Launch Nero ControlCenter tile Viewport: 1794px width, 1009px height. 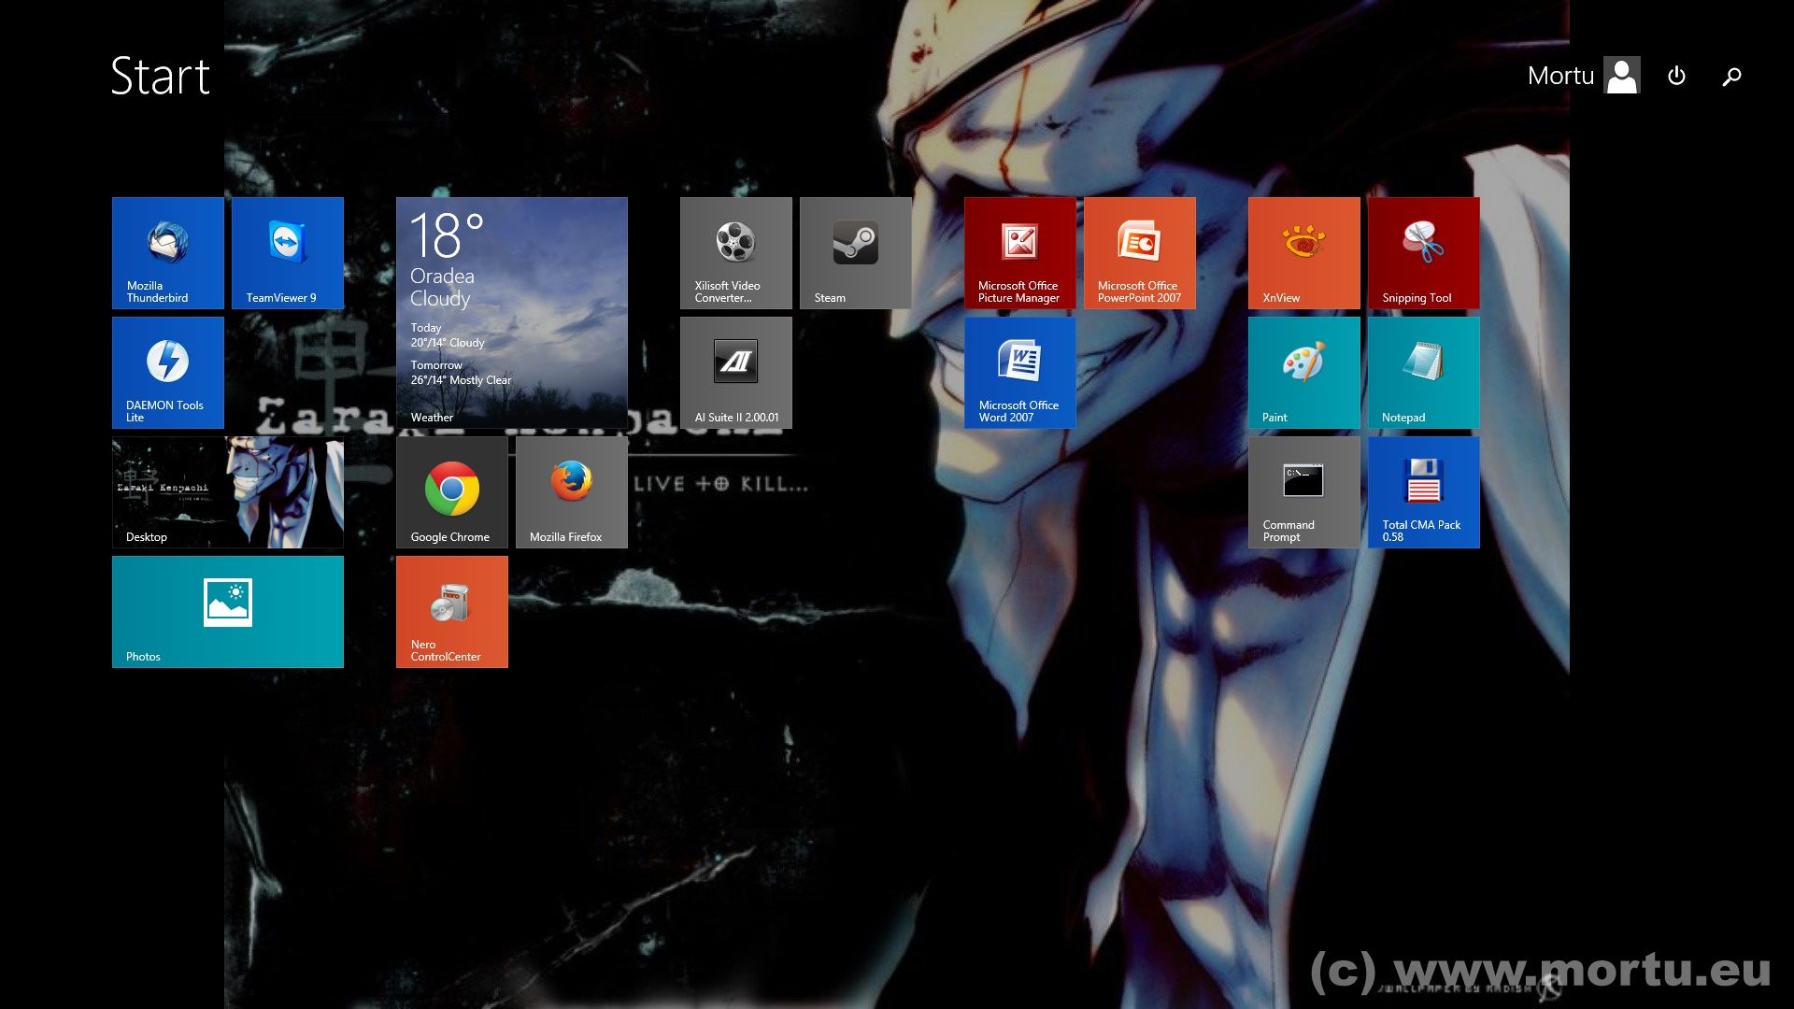pos(452,611)
